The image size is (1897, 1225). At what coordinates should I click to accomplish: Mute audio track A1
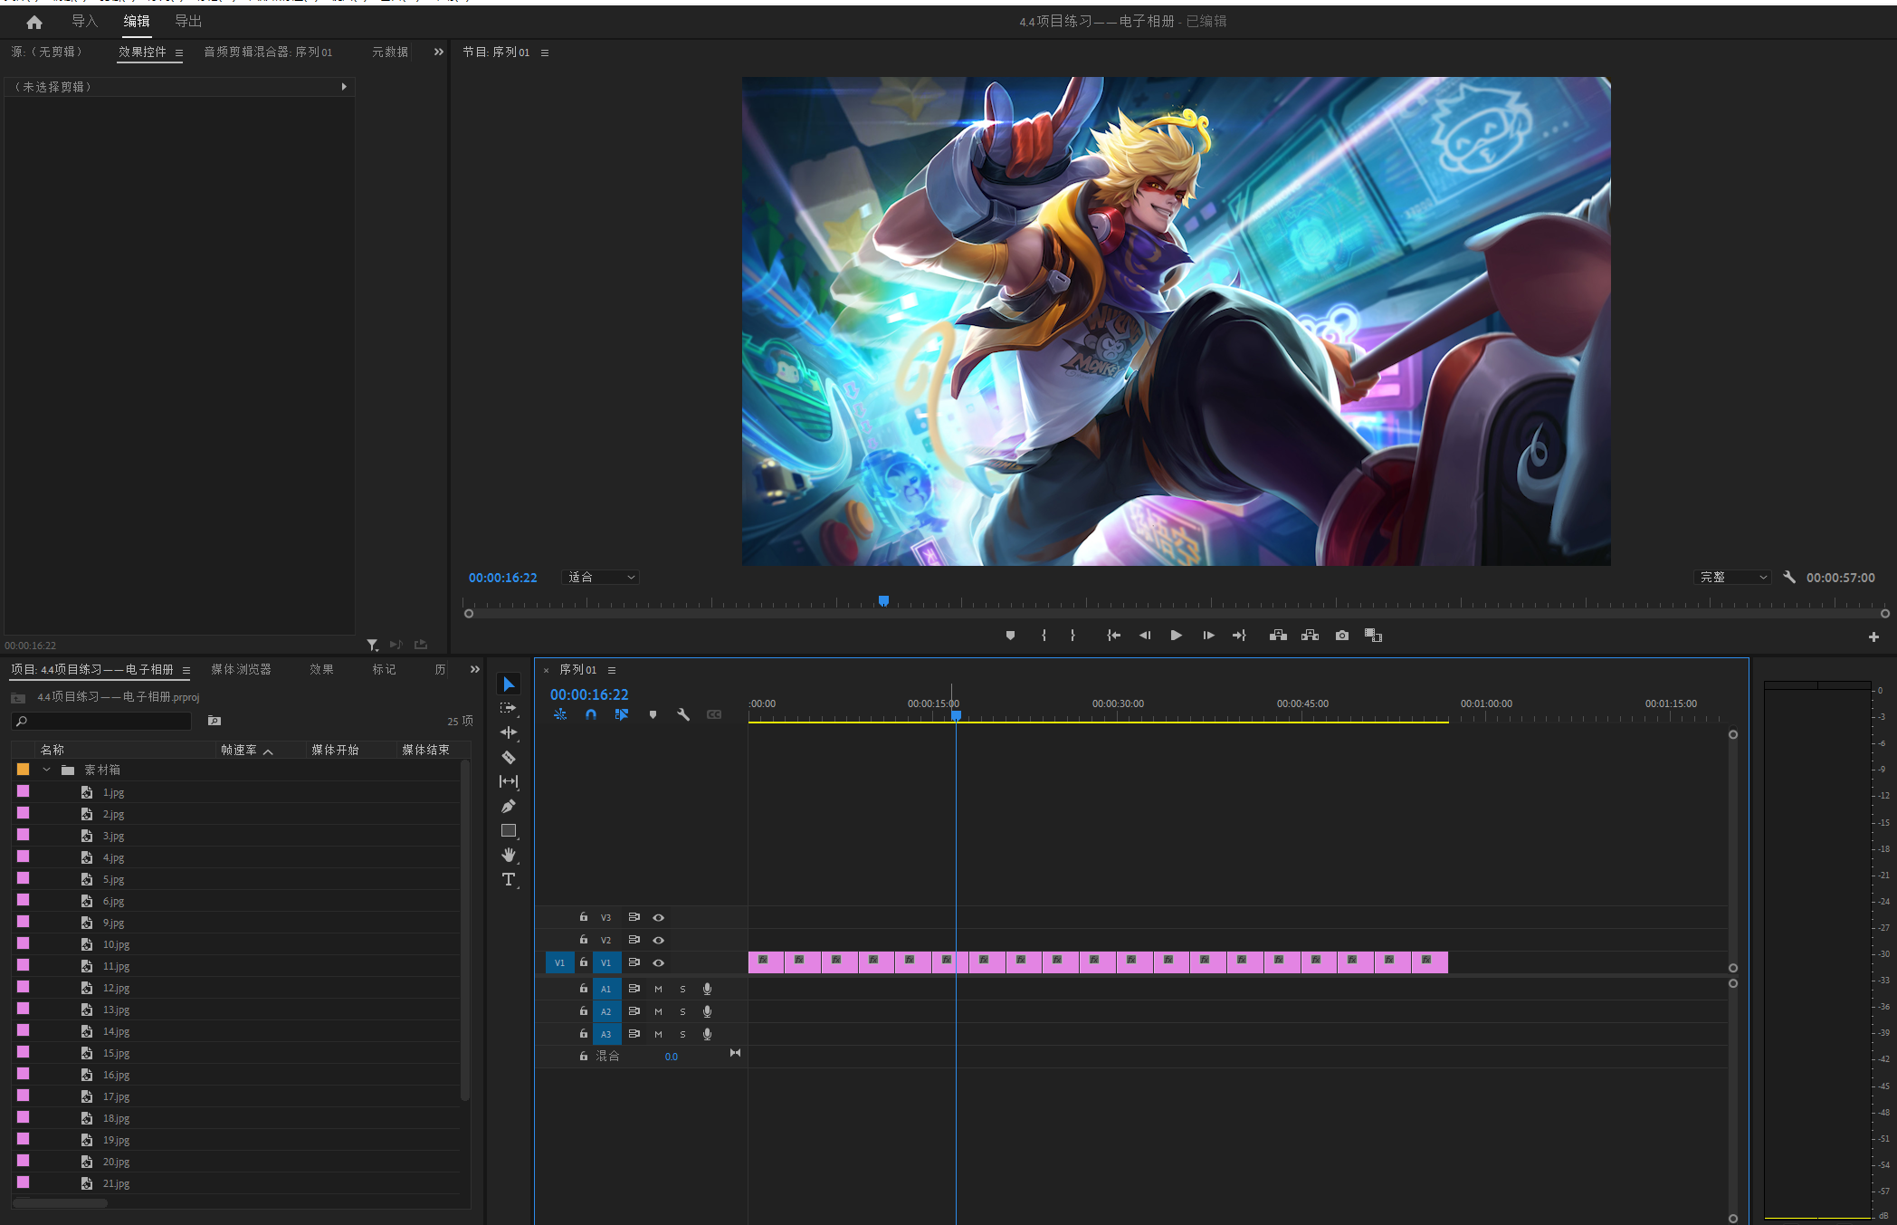click(x=658, y=989)
